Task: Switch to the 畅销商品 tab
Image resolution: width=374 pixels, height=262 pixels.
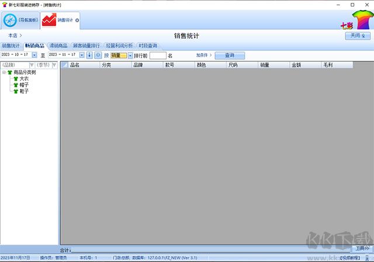Action: [x=34, y=46]
